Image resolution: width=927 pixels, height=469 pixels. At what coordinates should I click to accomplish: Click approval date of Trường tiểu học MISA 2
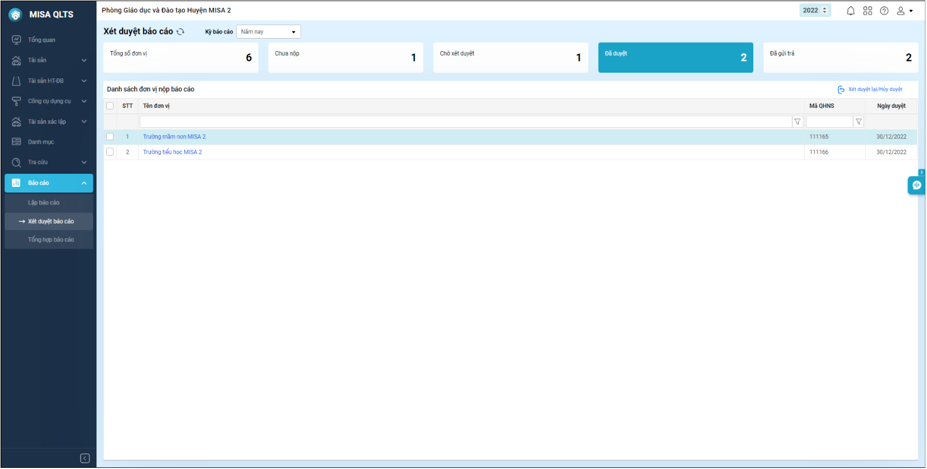891,152
